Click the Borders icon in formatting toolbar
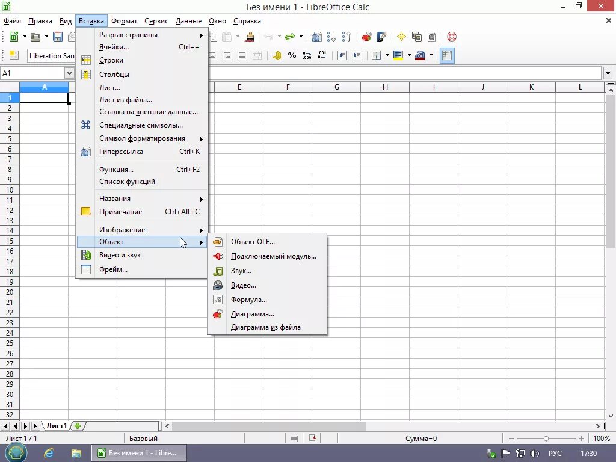 (377, 55)
